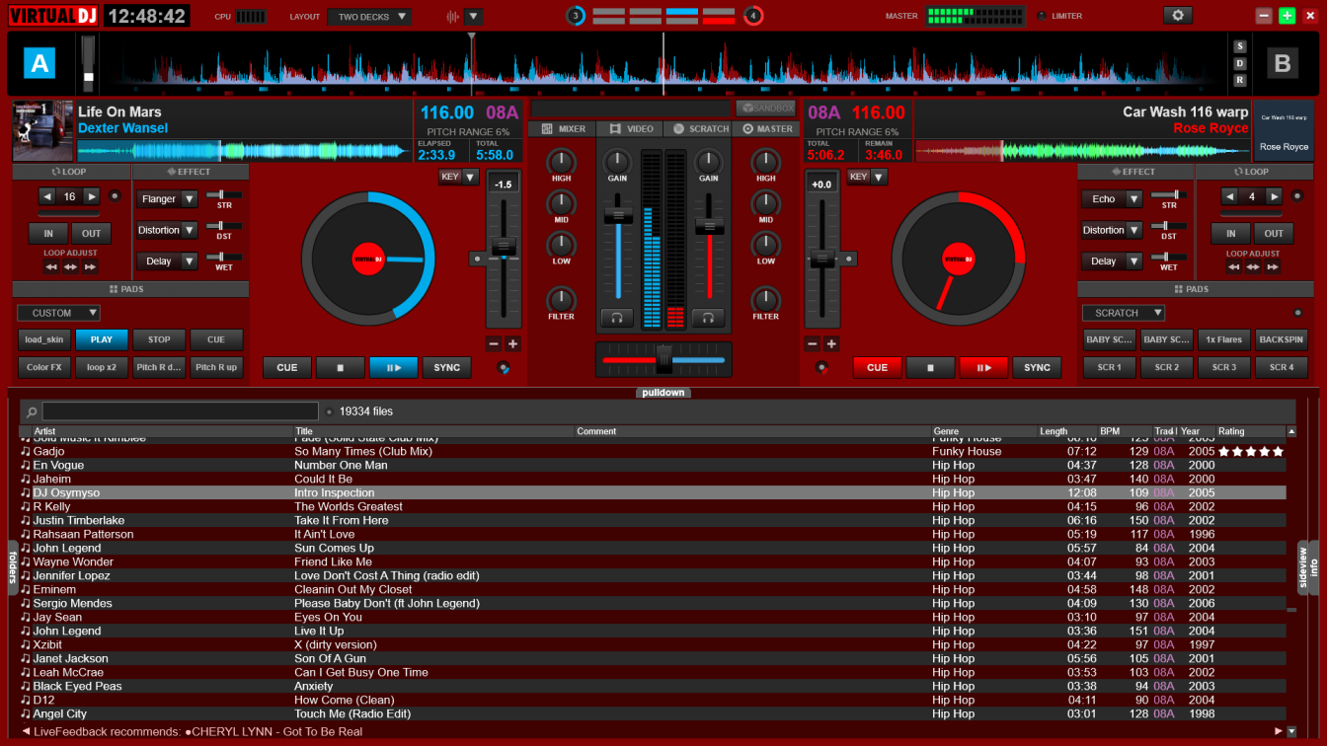The width and height of the screenshot is (1327, 746).
Task: Select the Eminem Cleanin Out My Closet row
Action: (653, 589)
